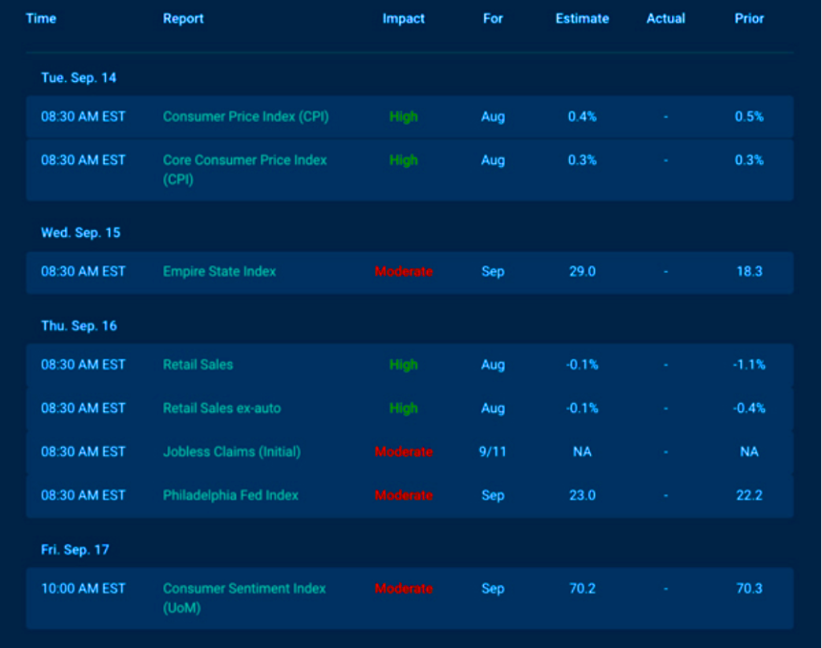Select the Empire State Index report
This screenshot has width=822, height=648.
tap(219, 271)
